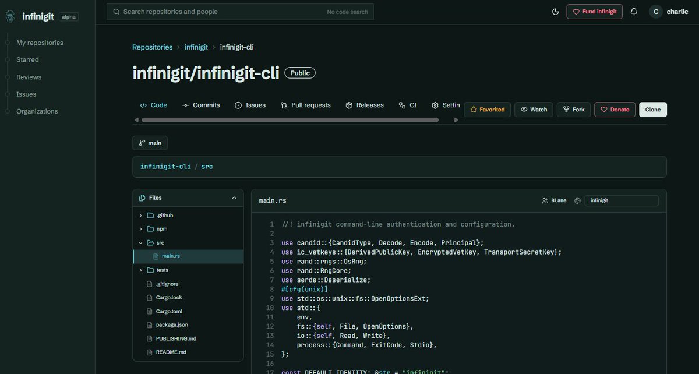Switch to the Pull requests tab

coord(305,105)
